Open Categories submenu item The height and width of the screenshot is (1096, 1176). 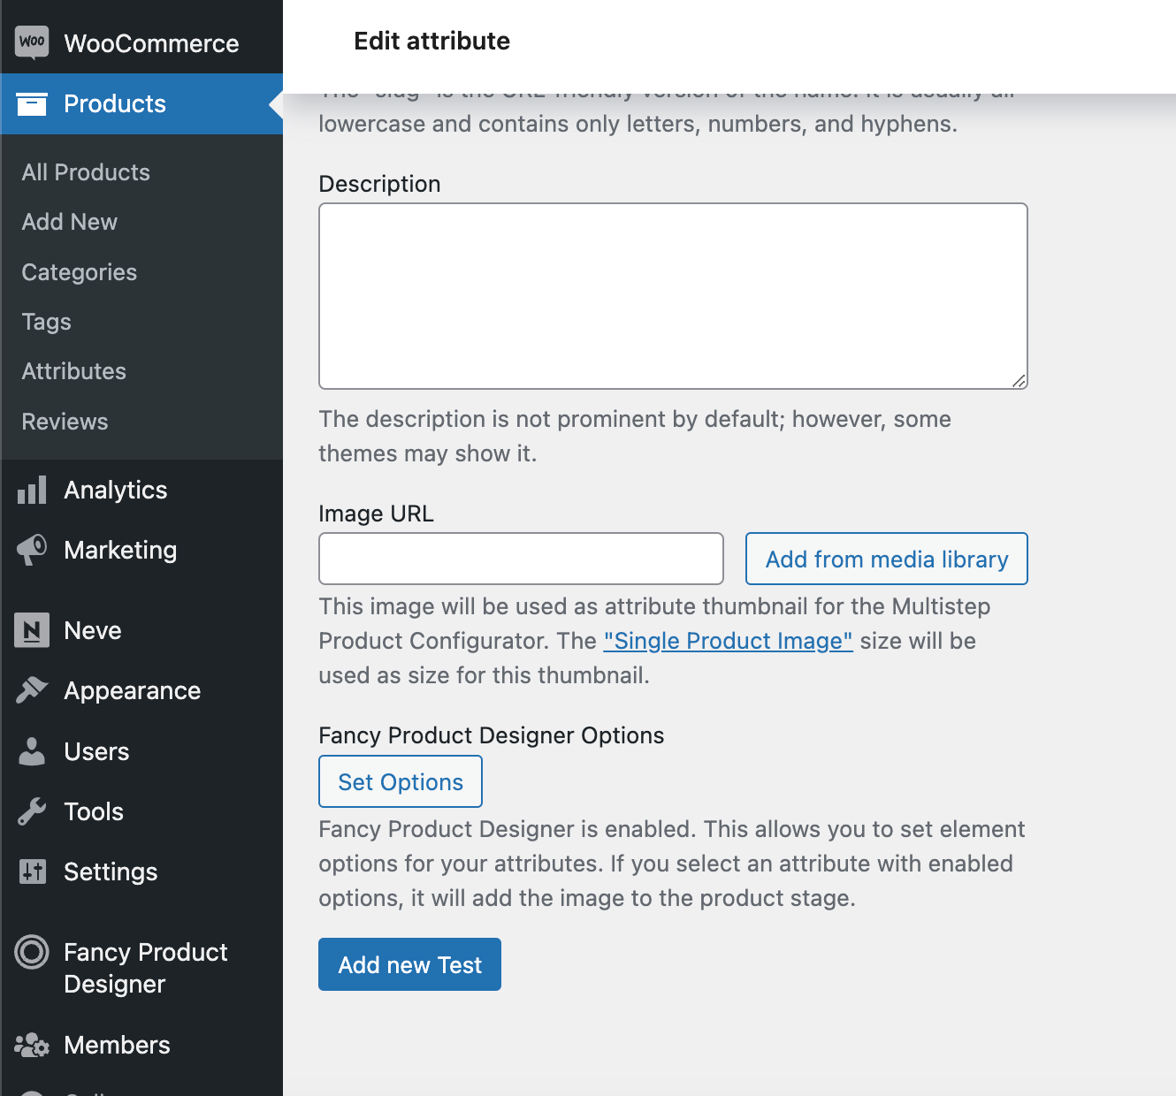click(79, 272)
